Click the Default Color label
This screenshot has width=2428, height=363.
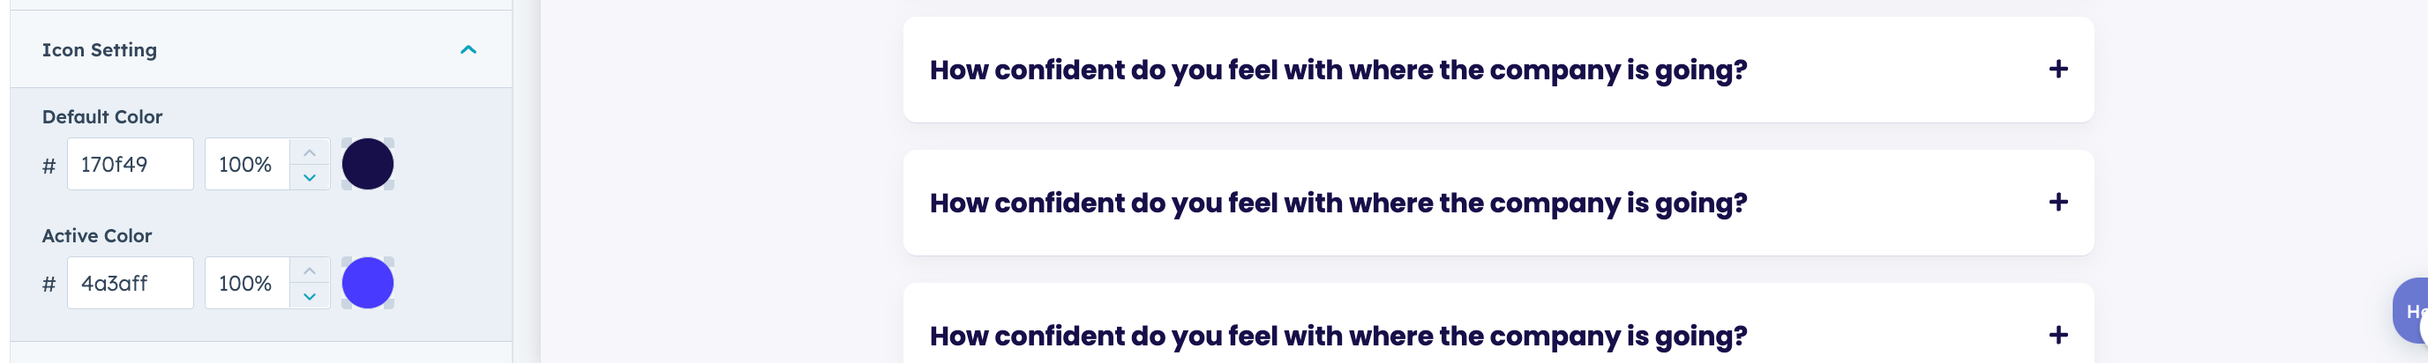(x=101, y=117)
